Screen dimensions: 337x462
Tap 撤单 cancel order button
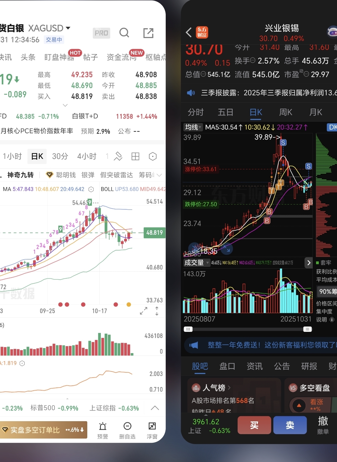pos(323,425)
